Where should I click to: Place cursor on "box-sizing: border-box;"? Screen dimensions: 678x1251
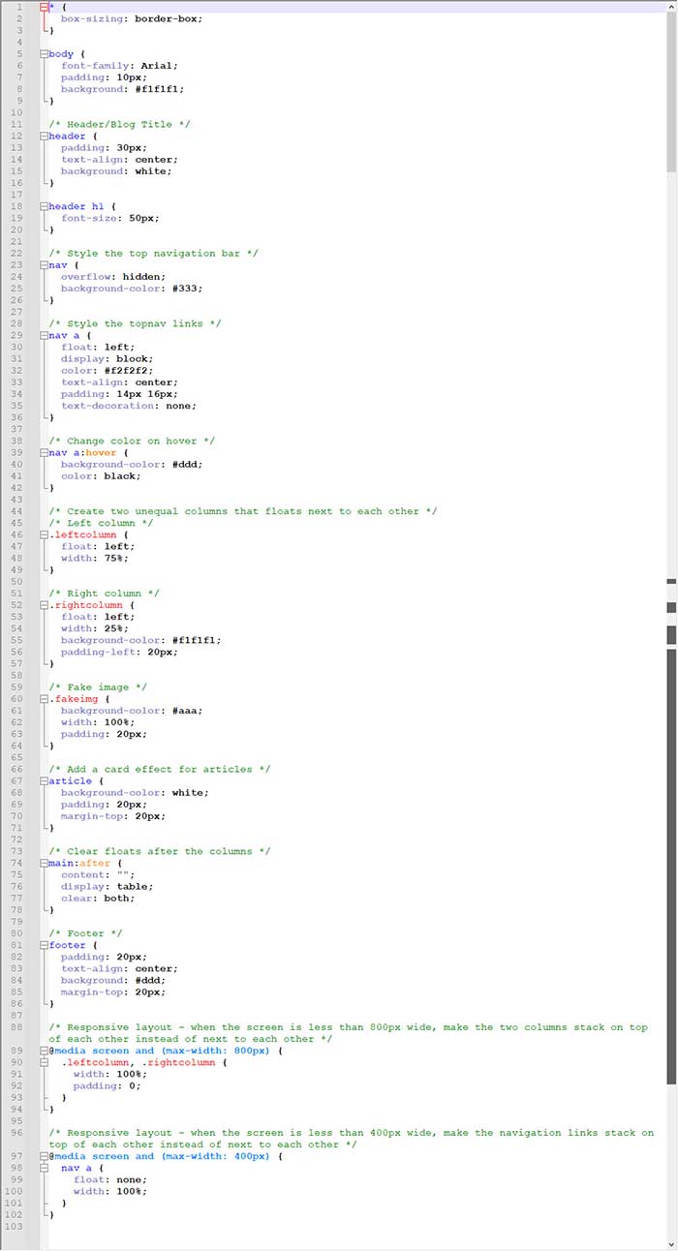tap(132, 18)
